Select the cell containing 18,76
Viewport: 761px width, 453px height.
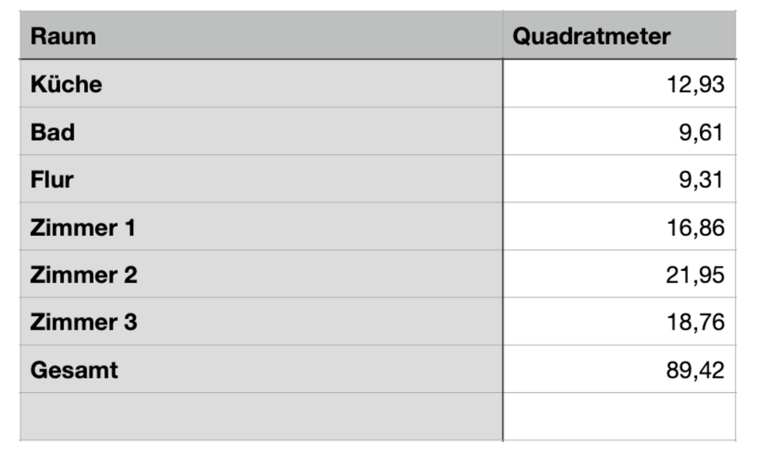point(695,322)
